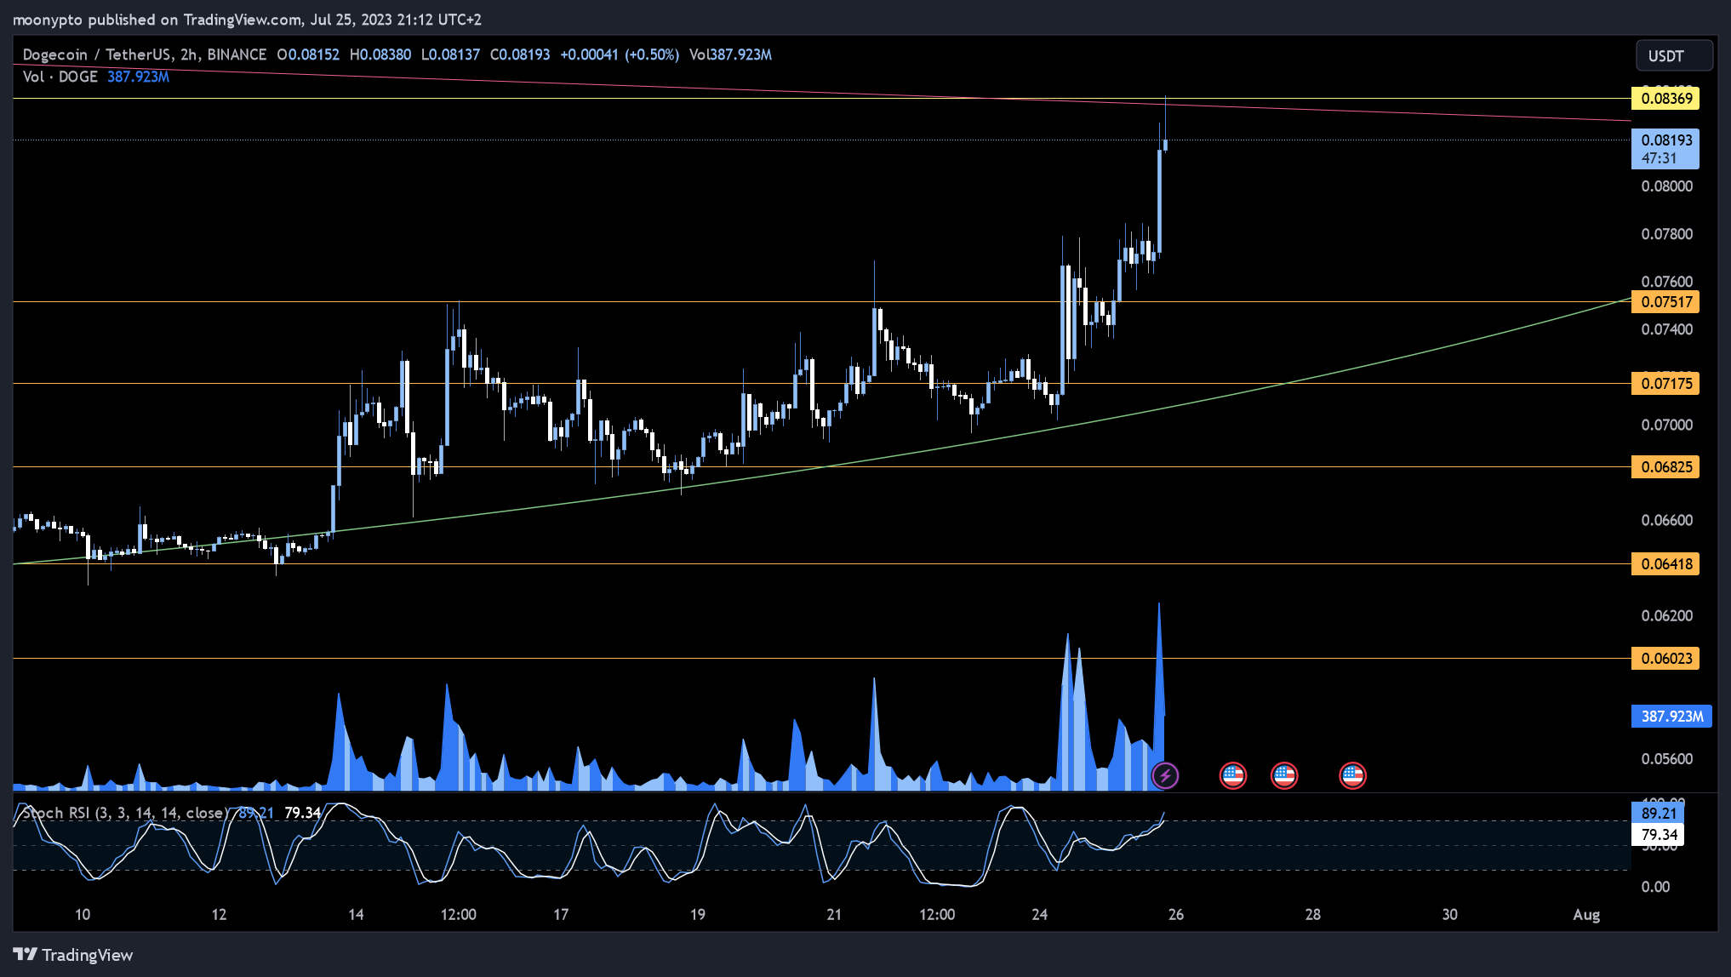1731x977 pixels.
Task: Click date label 10 on time axis
Action: pos(83,914)
